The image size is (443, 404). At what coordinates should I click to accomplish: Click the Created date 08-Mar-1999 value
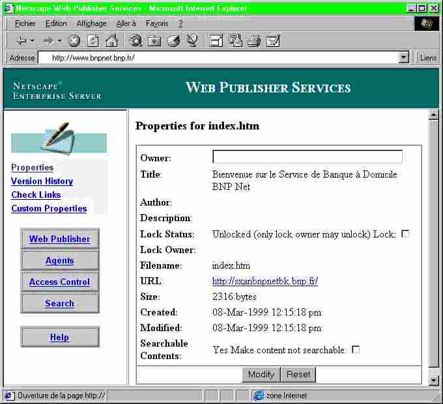266,312
